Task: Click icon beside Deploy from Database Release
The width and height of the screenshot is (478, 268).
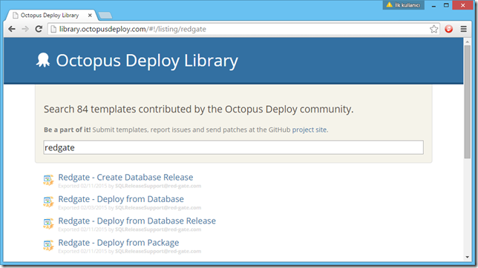Action: coord(48,224)
